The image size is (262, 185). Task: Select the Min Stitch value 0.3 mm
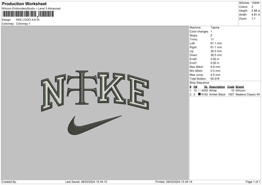(215, 71)
